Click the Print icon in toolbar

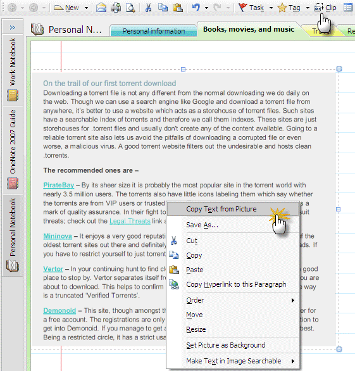click(116, 8)
